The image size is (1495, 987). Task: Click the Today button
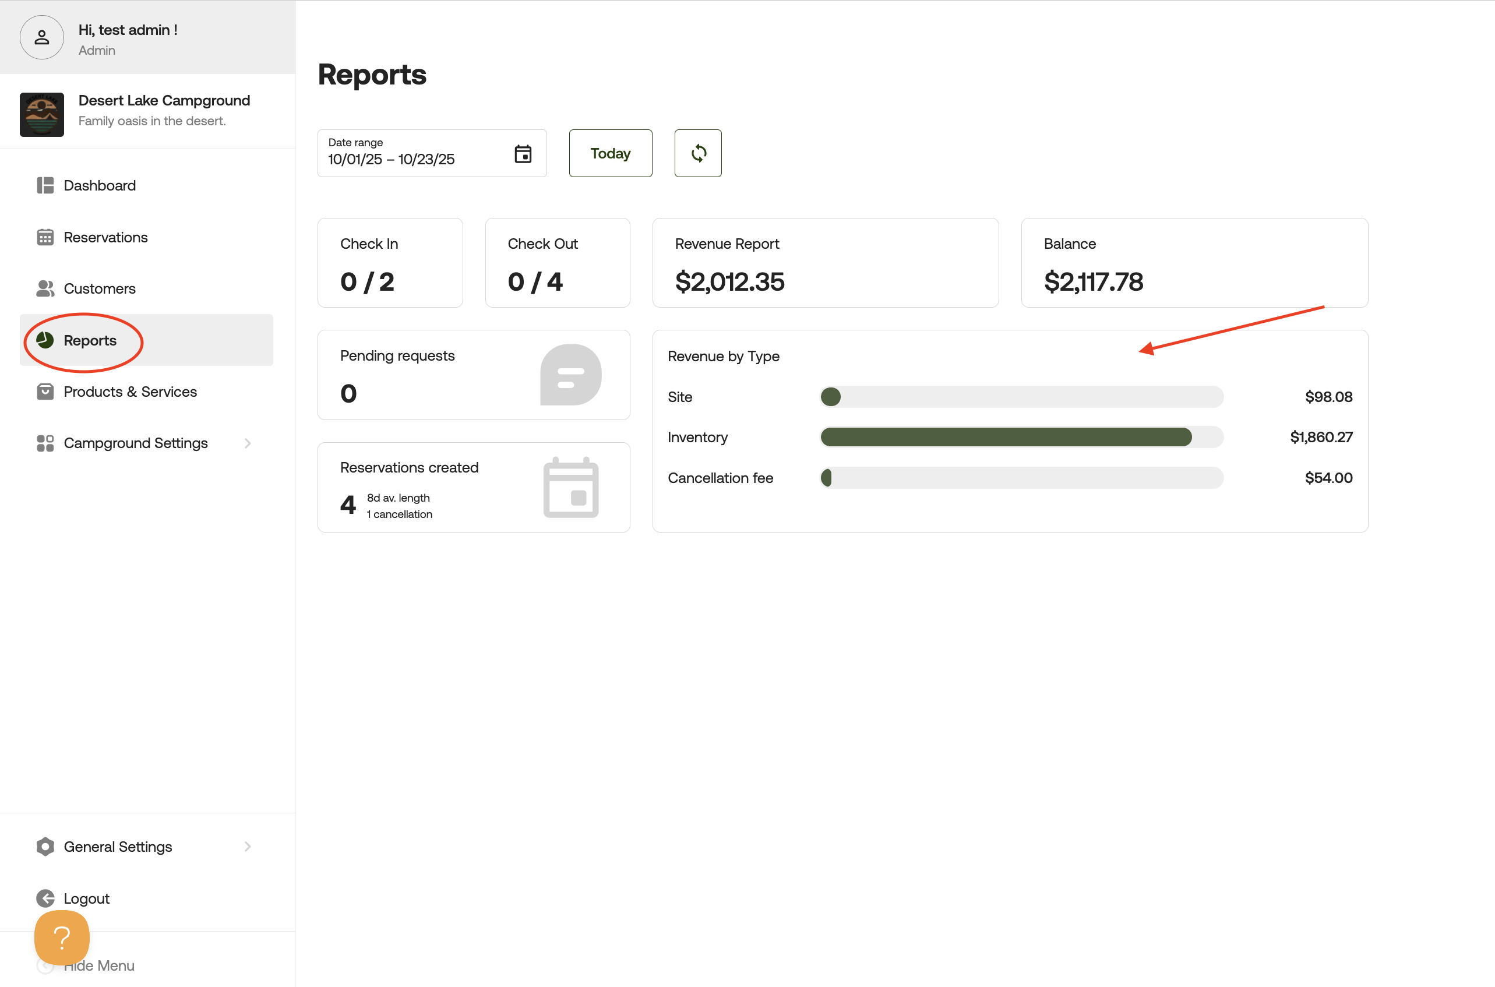click(610, 153)
